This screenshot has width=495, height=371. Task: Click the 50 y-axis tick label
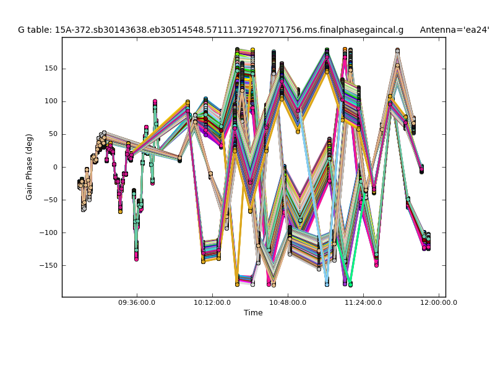pyautogui.click(x=53, y=134)
